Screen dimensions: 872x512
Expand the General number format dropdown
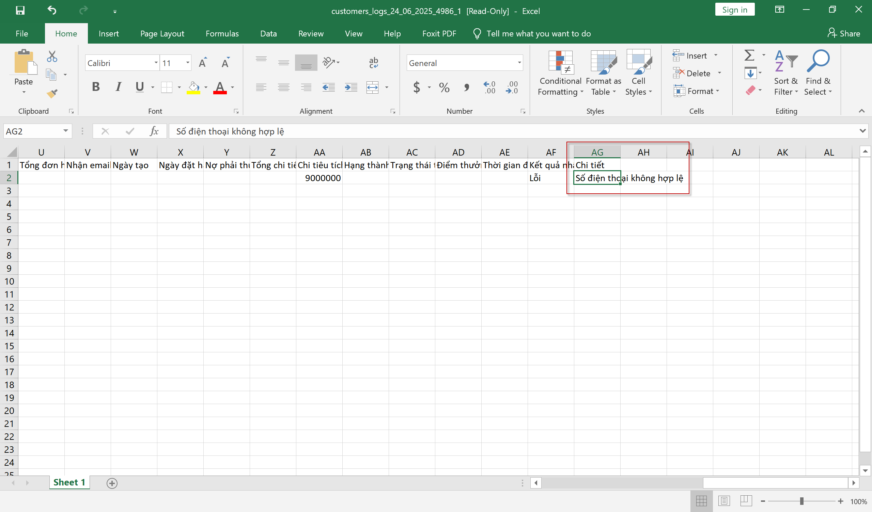[519, 63]
